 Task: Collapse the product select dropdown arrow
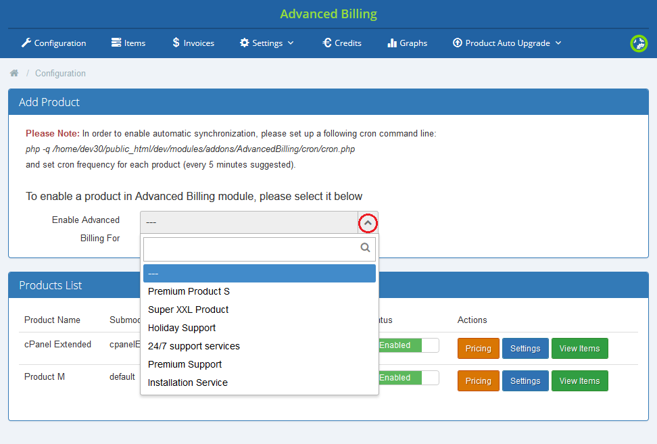click(368, 223)
